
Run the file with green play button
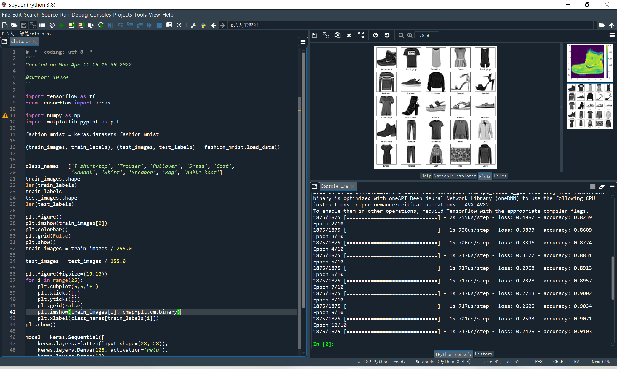62,25
